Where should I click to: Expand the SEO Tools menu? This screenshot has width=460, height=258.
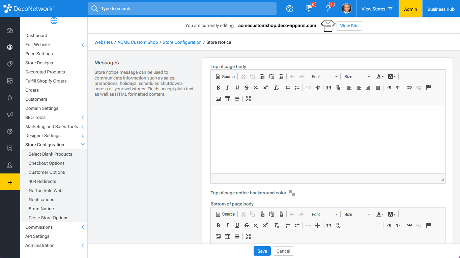54,117
